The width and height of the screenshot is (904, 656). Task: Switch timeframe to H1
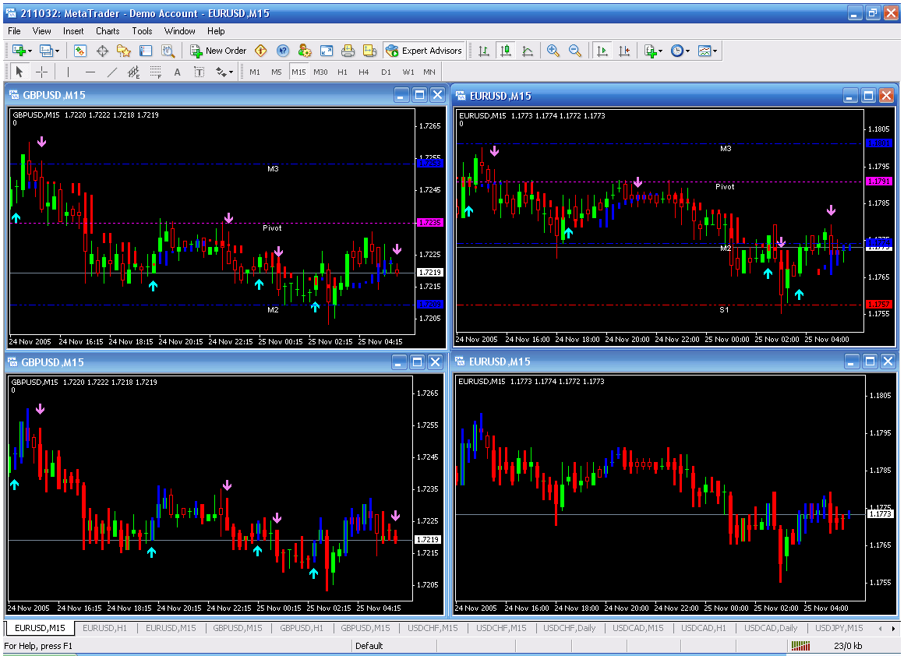pyautogui.click(x=342, y=72)
